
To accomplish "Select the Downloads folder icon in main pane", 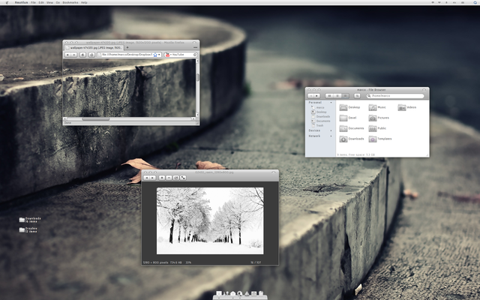I will [343, 139].
